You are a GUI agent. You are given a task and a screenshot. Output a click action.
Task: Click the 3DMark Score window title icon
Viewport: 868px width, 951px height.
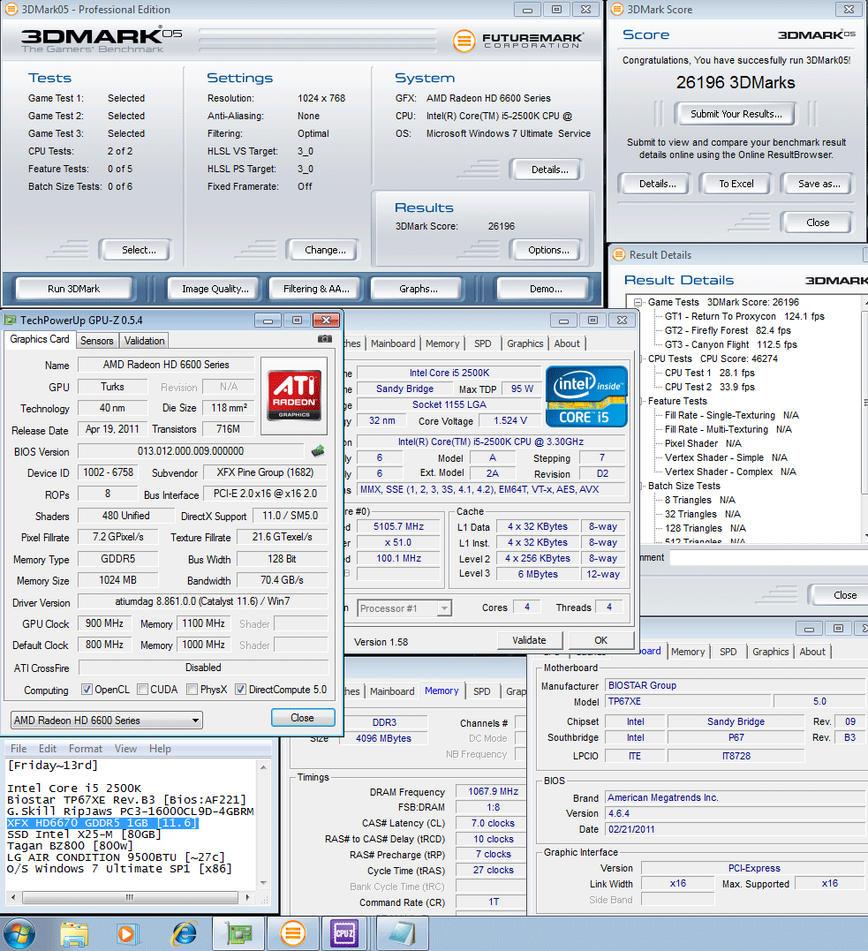click(617, 9)
